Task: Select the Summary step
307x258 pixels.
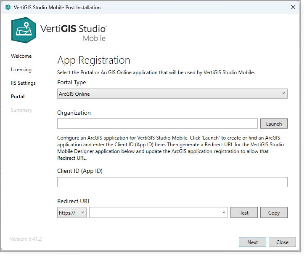Action: point(21,110)
